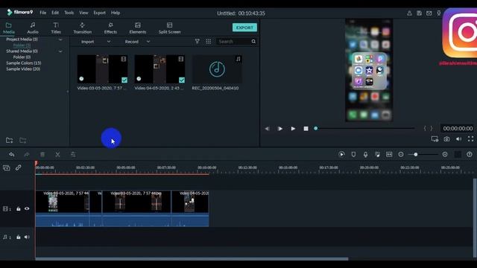Select Video 03-05-2020 media thumbnail

coord(103,69)
